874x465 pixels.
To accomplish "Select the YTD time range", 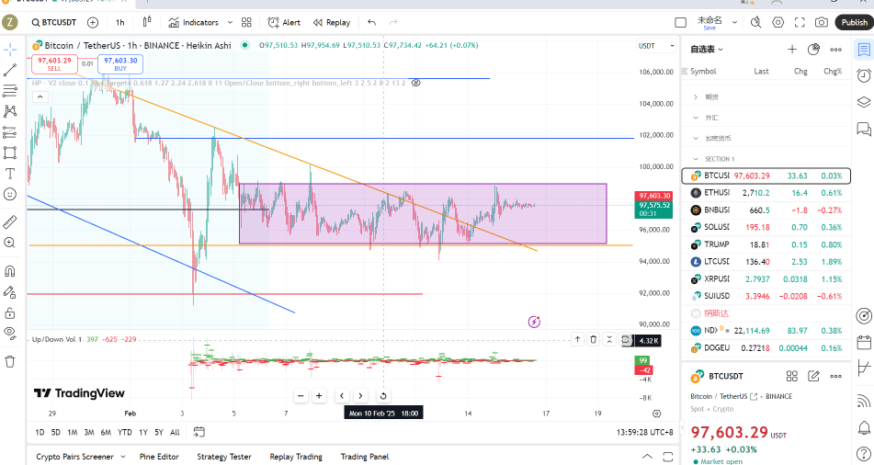I will (125, 432).
